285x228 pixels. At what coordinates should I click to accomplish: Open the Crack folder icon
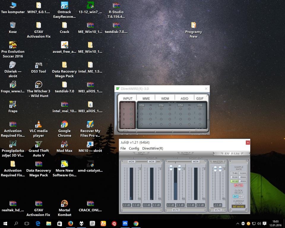pyautogui.click(x=64, y=28)
